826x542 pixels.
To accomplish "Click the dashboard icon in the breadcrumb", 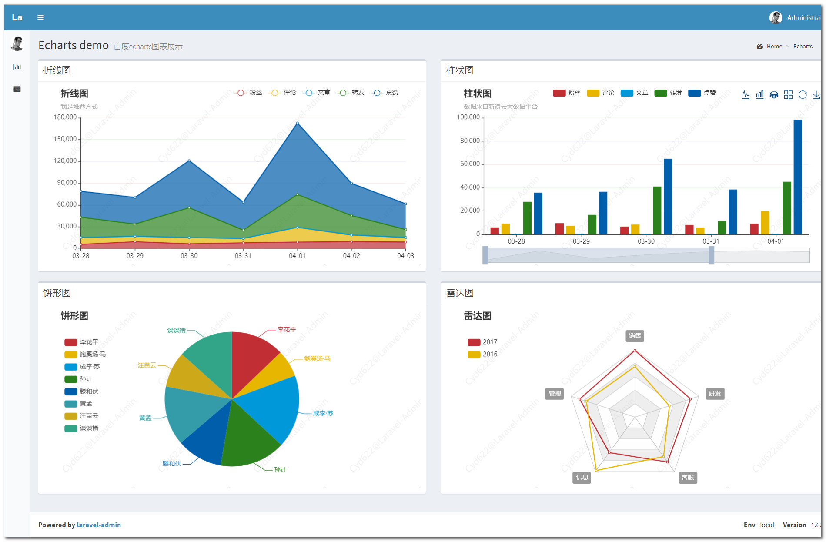I will (760, 47).
